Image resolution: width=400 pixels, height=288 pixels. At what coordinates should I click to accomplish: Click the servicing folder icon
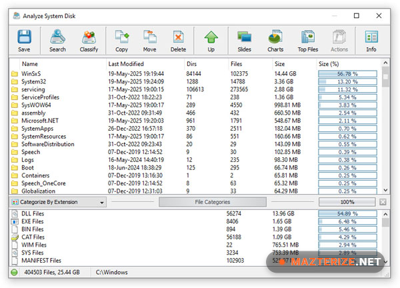[15, 89]
